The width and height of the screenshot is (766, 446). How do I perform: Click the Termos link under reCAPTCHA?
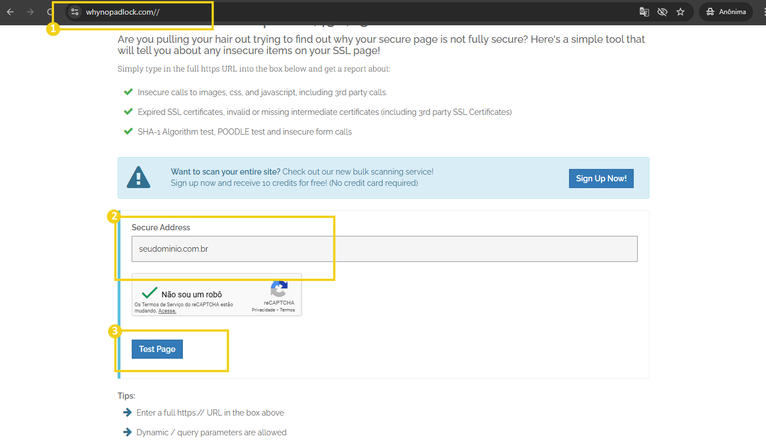(287, 309)
